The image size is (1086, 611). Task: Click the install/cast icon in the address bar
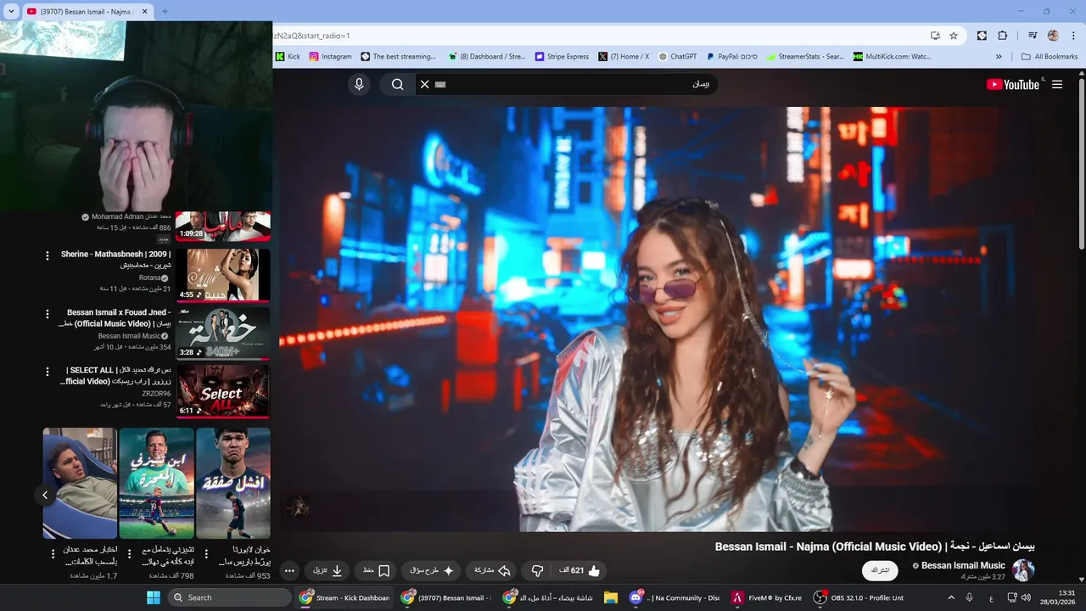(x=935, y=36)
